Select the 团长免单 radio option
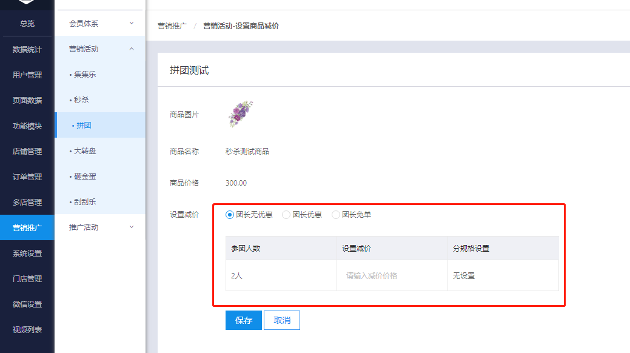The width and height of the screenshot is (630, 353). point(336,215)
